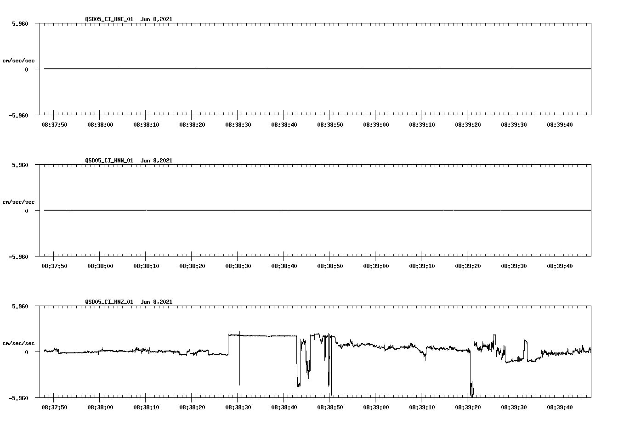Click the Jun 8,2021 date on HNE chart
This screenshot has width=624, height=424.
(156, 19)
